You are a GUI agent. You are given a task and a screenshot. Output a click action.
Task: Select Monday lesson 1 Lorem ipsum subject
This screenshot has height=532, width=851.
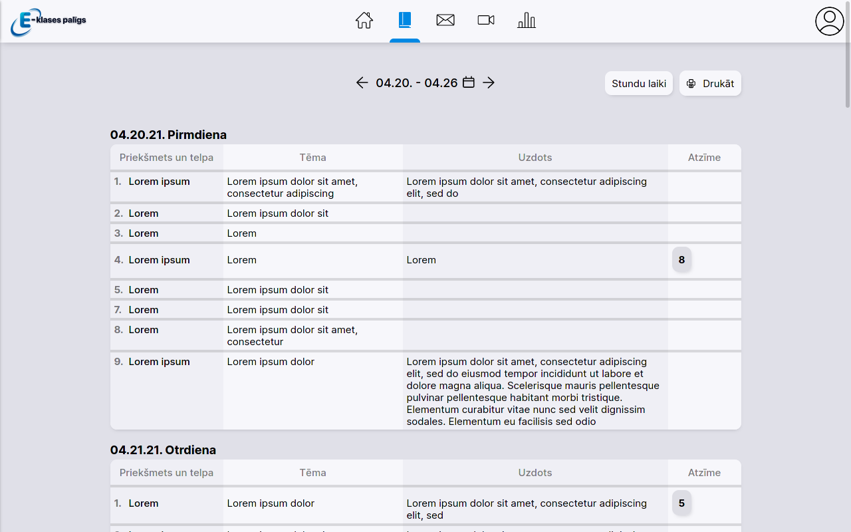pyautogui.click(x=160, y=182)
